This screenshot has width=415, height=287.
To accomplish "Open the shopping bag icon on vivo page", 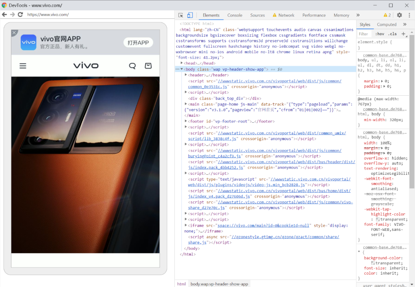I will pyautogui.click(x=148, y=66).
